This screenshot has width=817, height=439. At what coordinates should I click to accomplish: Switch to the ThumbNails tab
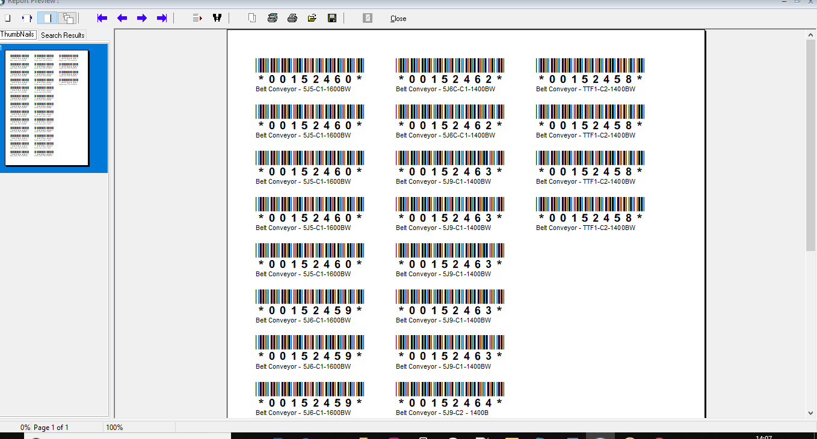(x=17, y=34)
